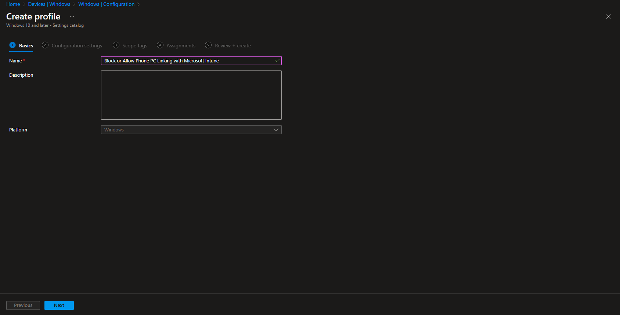Go to the Home breadcrumb

pos(13,4)
